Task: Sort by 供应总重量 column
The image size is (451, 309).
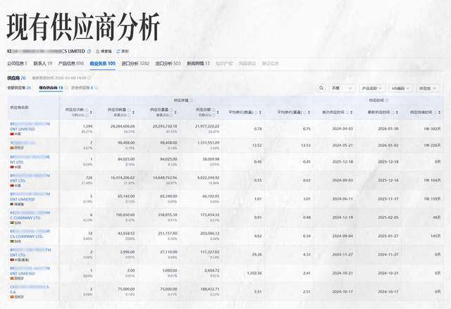Action: click(175, 113)
